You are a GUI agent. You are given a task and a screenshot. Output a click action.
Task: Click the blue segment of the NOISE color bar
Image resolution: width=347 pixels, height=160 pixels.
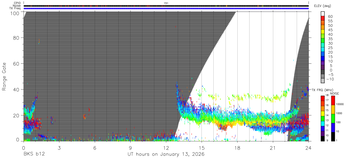[x=333, y=128]
